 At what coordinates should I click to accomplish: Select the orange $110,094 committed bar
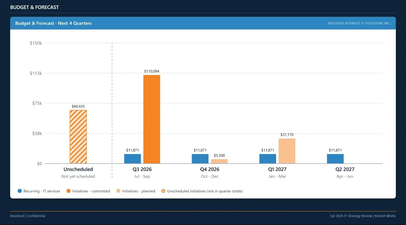point(152,119)
